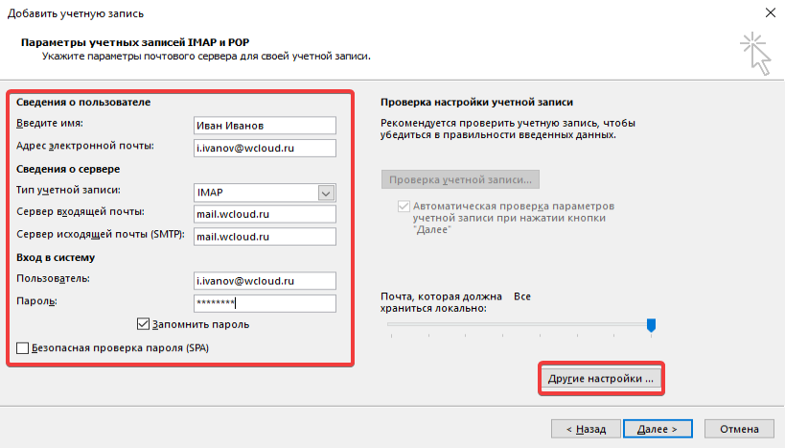Click the IMAP account type text box
785x448 pixels.
tap(254, 192)
